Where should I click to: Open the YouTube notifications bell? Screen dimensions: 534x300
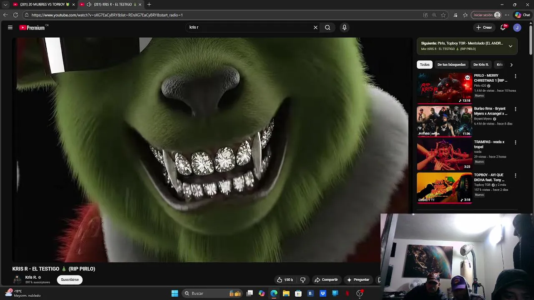(503, 27)
